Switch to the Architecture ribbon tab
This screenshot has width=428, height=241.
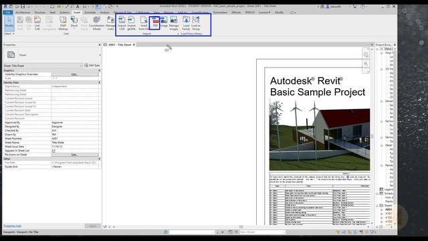(x=23, y=12)
